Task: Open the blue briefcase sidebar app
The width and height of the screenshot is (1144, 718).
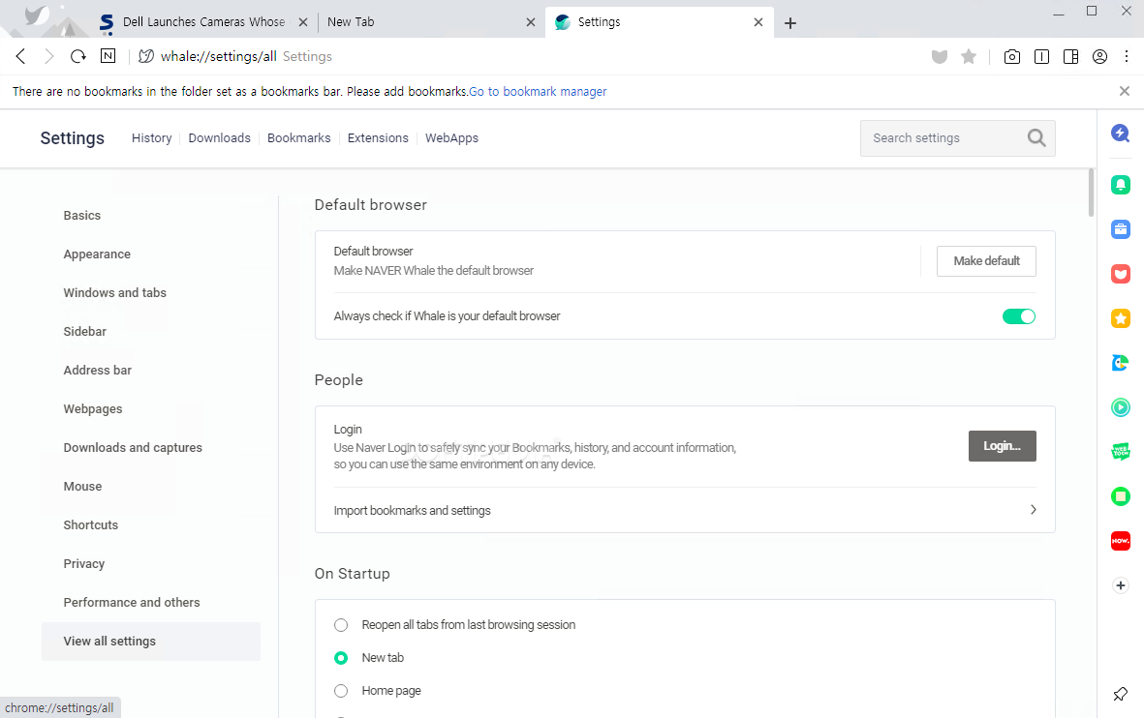Action: tap(1121, 229)
